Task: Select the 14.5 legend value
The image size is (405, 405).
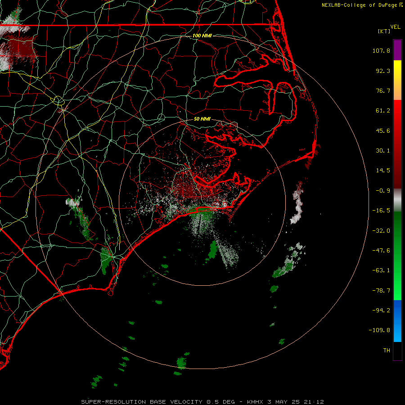Action: point(383,171)
